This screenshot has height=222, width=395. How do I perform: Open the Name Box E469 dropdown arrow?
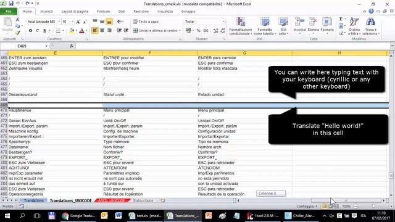click(x=46, y=46)
